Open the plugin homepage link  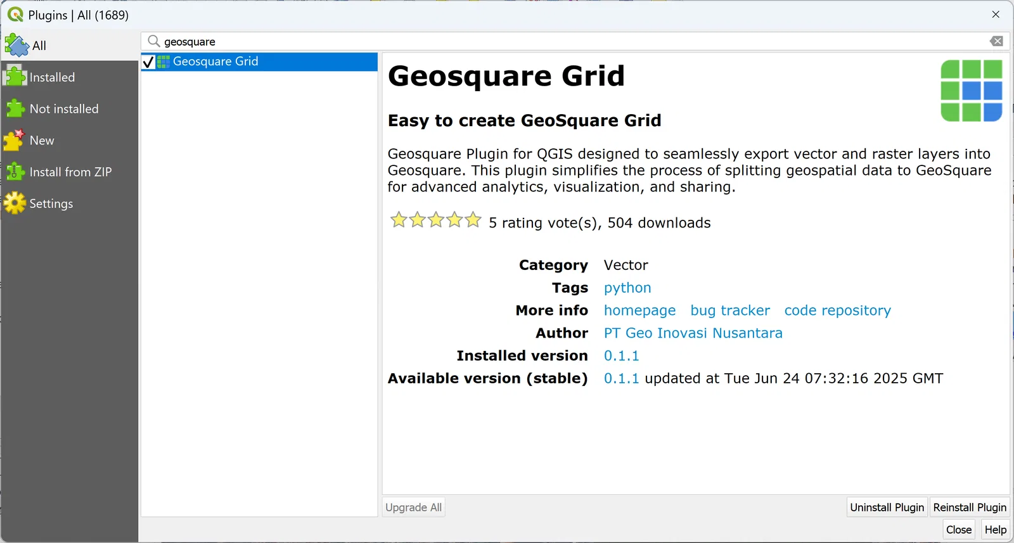[639, 310]
